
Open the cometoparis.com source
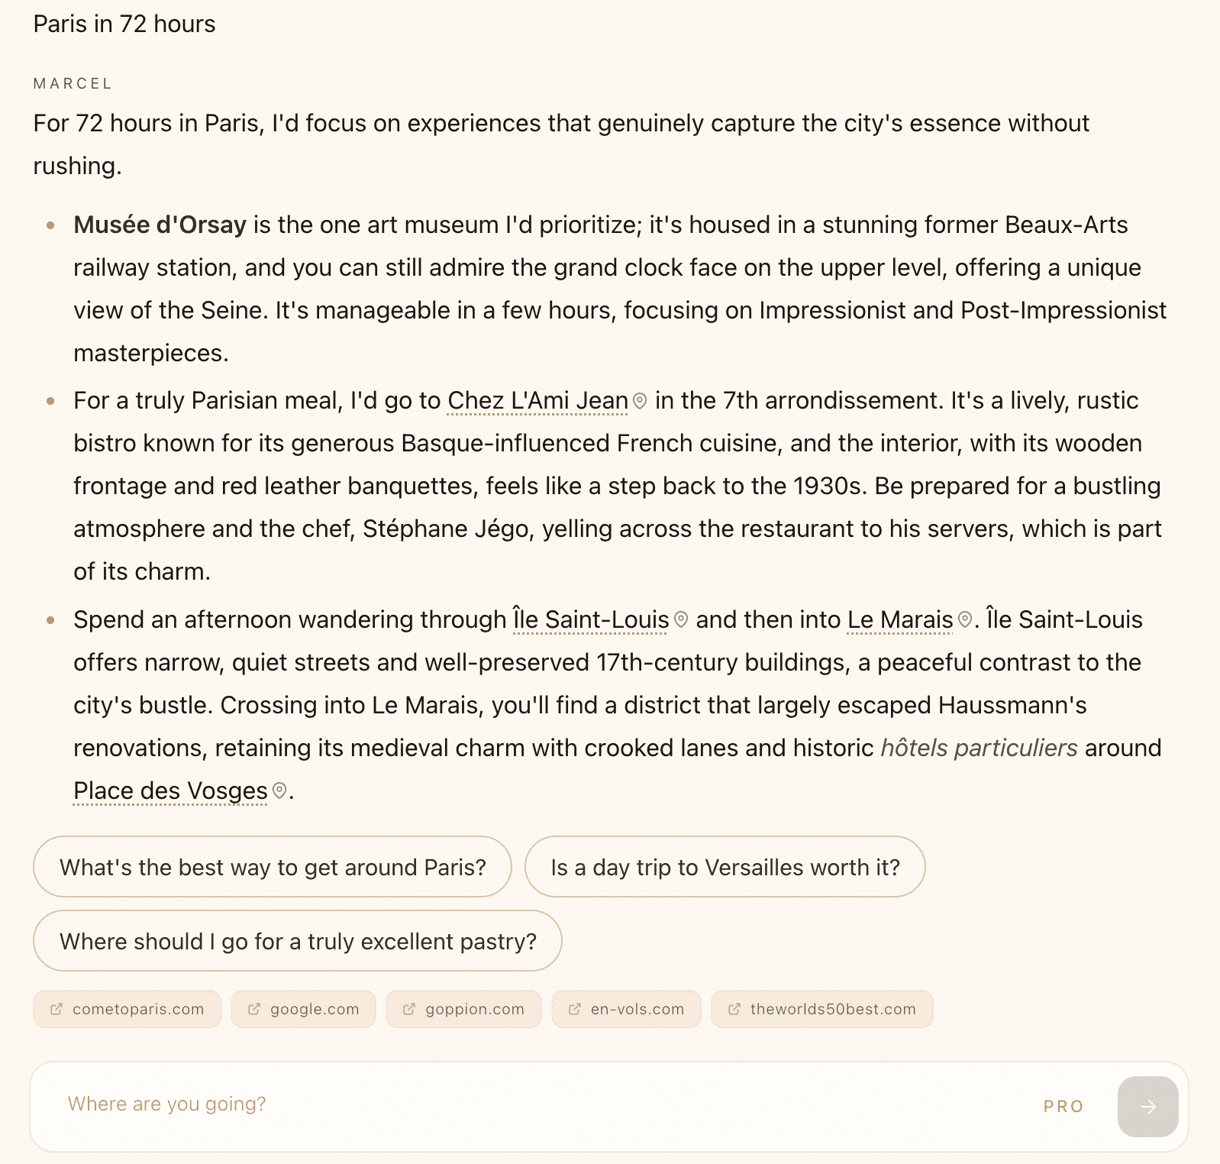(127, 1008)
